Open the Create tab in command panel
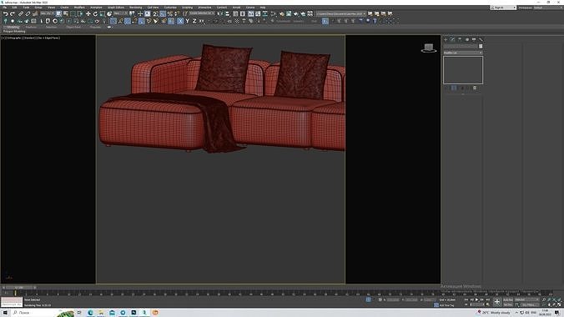Image resolution: width=564 pixels, height=317 pixels. tap(446, 39)
